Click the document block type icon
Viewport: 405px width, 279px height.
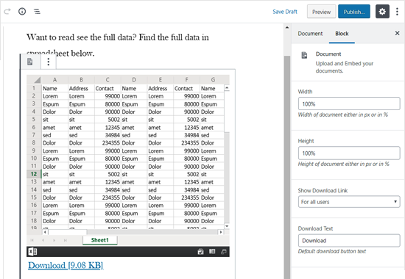pos(30,62)
